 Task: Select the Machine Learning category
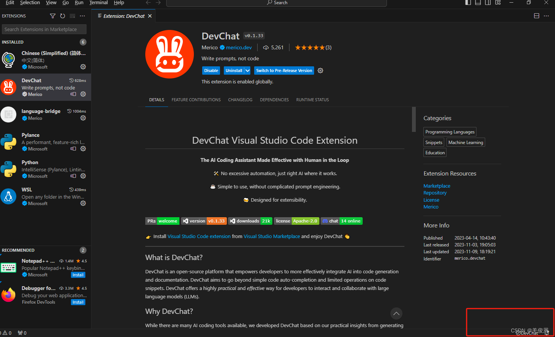click(466, 142)
